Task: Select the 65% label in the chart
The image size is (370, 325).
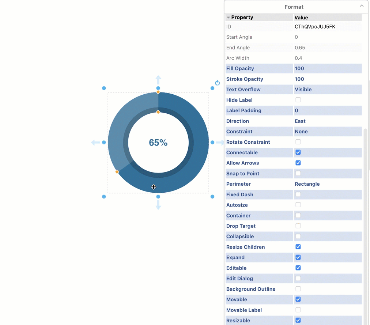Action: click(158, 143)
